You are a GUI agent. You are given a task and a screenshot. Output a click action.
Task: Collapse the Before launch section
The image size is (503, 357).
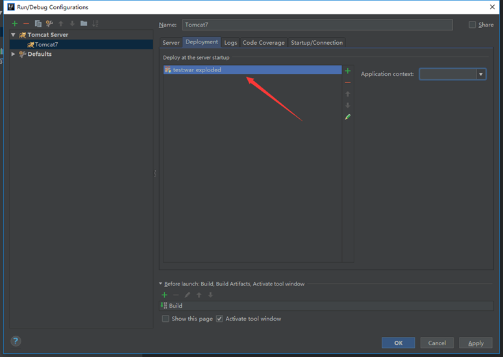click(161, 284)
